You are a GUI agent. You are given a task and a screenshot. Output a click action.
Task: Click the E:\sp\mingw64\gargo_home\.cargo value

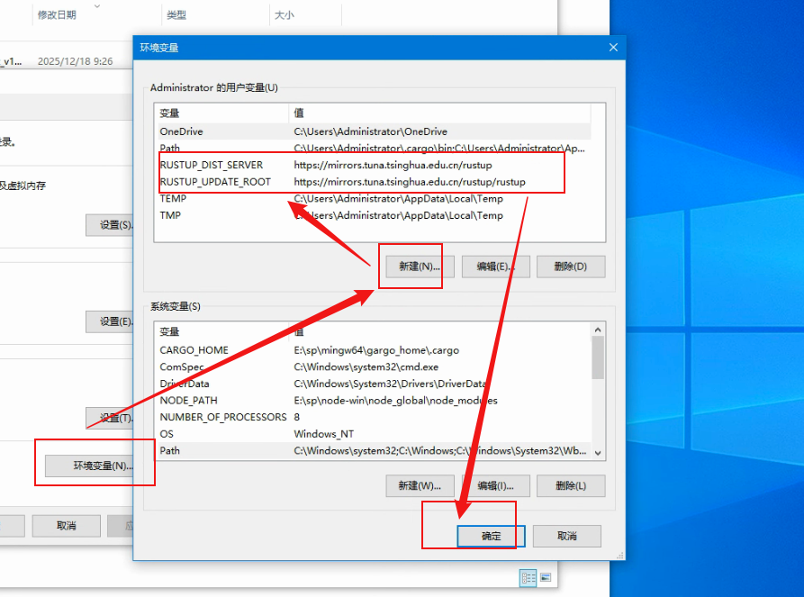coord(376,350)
